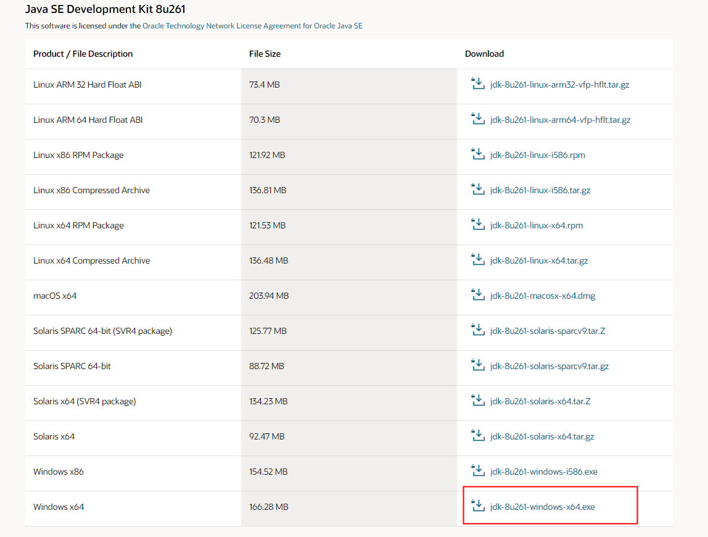Select the Java SE Development Kit 8u261 heading
The height and width of the screenshot is (537, 708).
pos(105,9)
